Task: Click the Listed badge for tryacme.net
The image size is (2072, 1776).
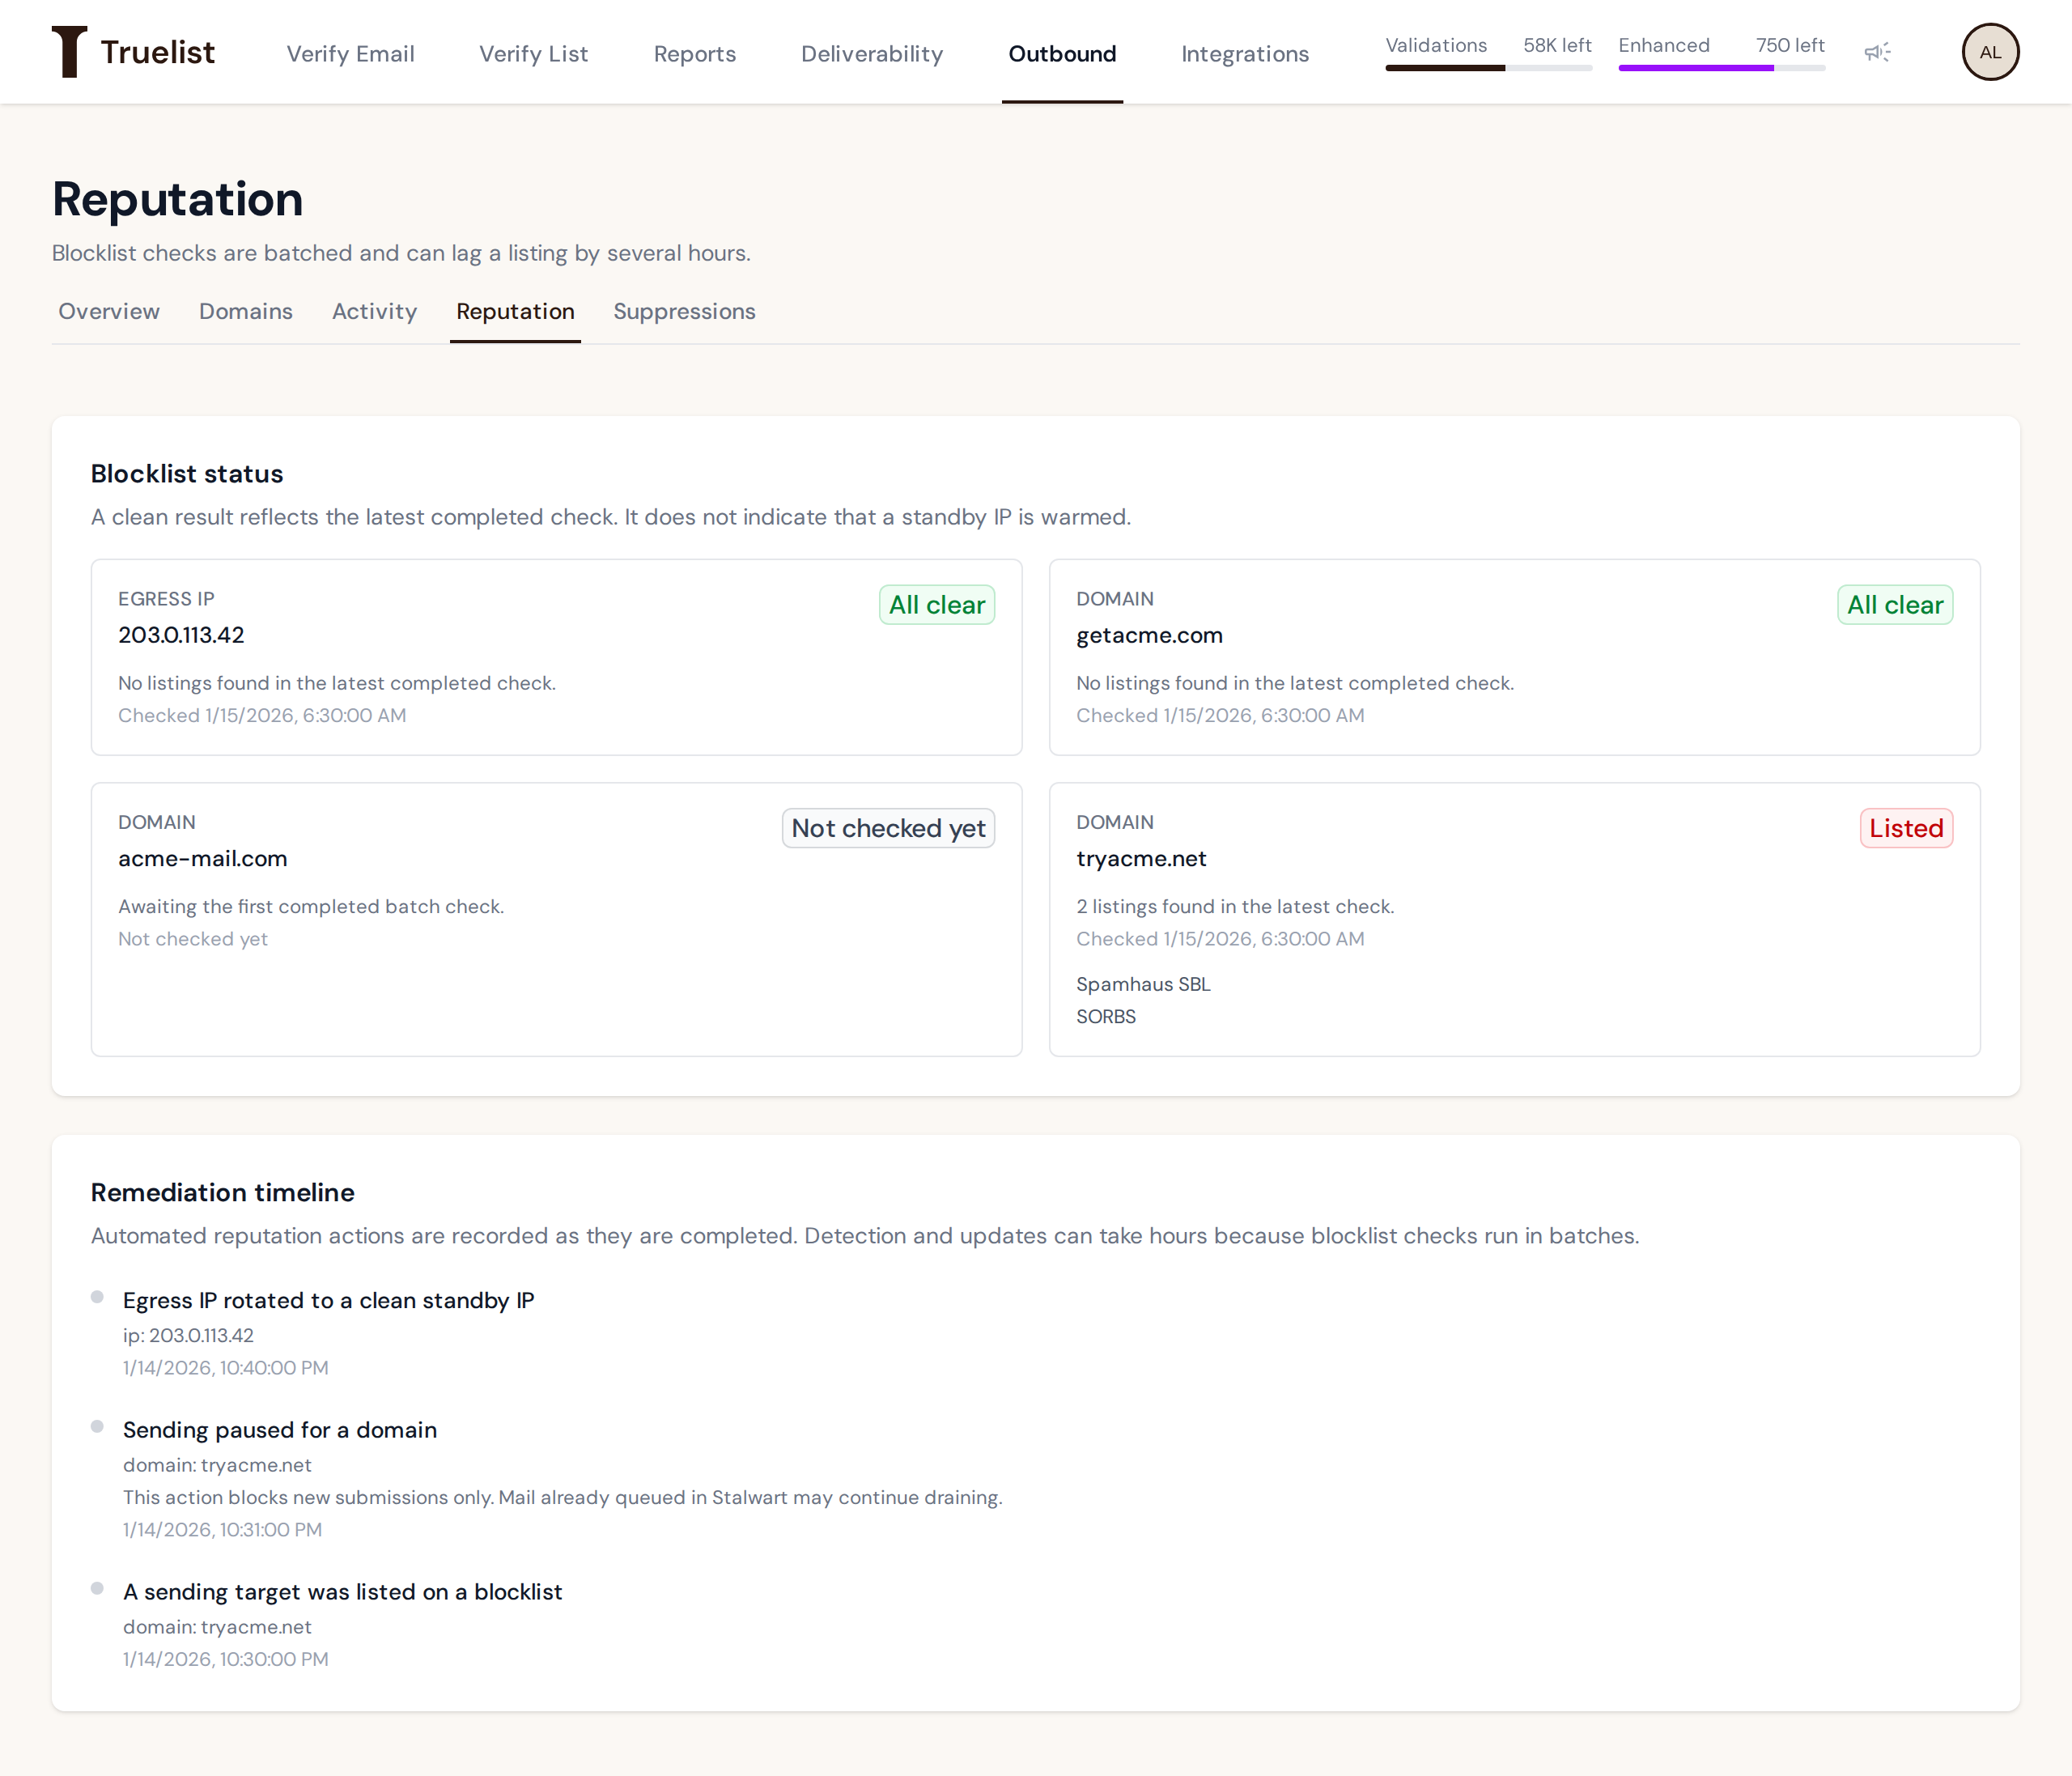Action: (x=1906, y=828)
